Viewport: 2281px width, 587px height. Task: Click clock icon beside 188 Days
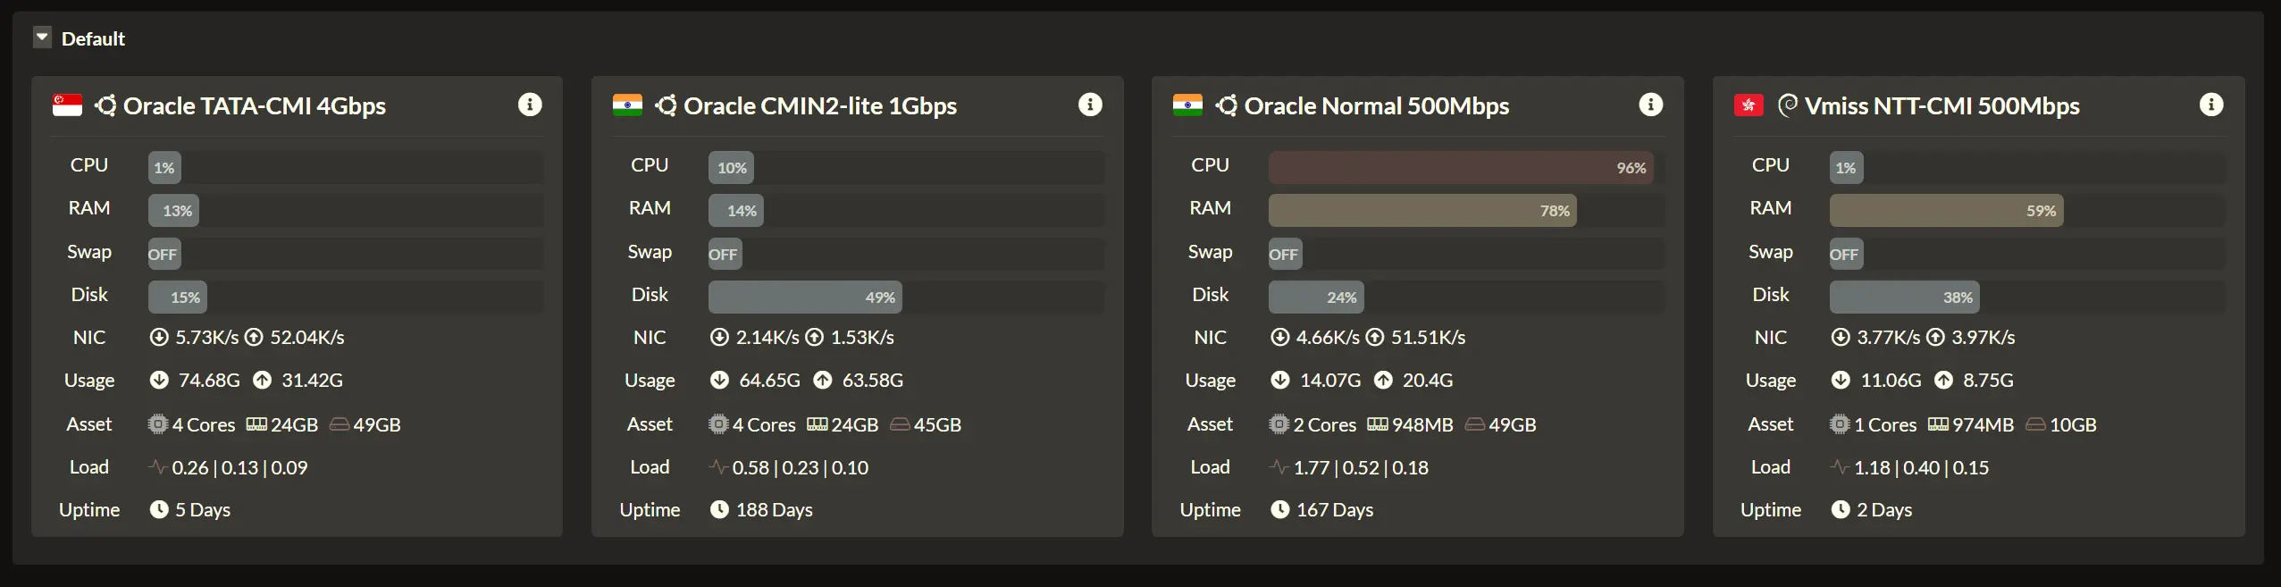point(719,509)
